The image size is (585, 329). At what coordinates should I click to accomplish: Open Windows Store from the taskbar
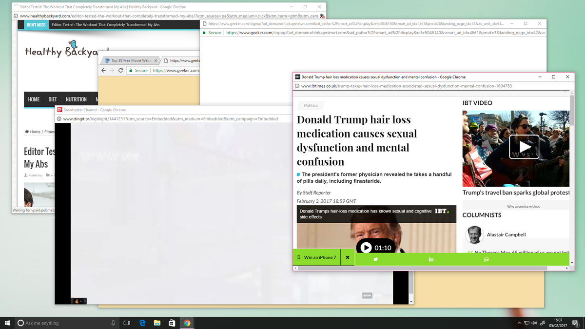172,323
